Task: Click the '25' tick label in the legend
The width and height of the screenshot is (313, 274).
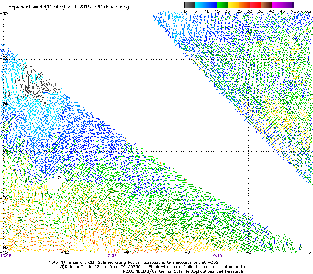Action: (239, 11)
